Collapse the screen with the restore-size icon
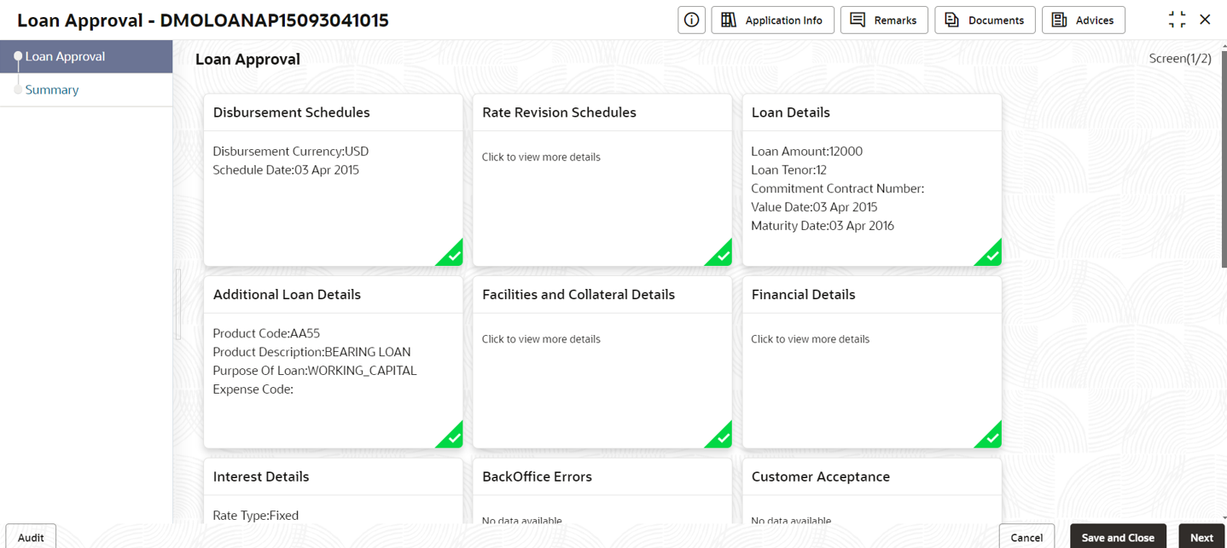Screen dimensions: 1227x548 (1177, 20)
